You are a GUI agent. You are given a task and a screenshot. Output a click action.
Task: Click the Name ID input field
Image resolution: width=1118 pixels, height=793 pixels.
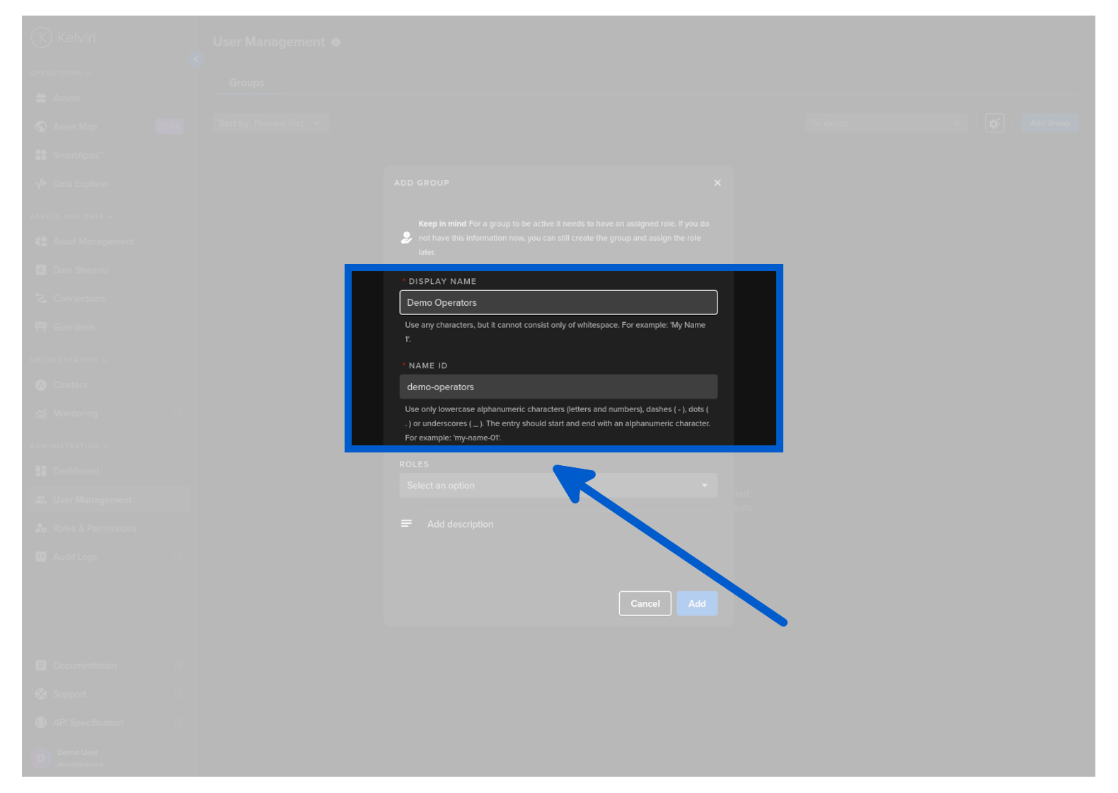[x=558, y=387]
